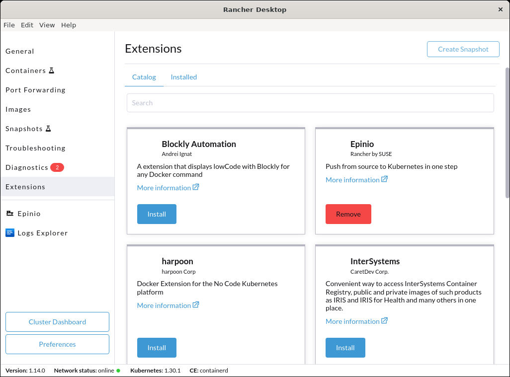This screenshot has width=510, height=377.
Task: Install the InterSystems extension
Action: (x=345, y=348)
